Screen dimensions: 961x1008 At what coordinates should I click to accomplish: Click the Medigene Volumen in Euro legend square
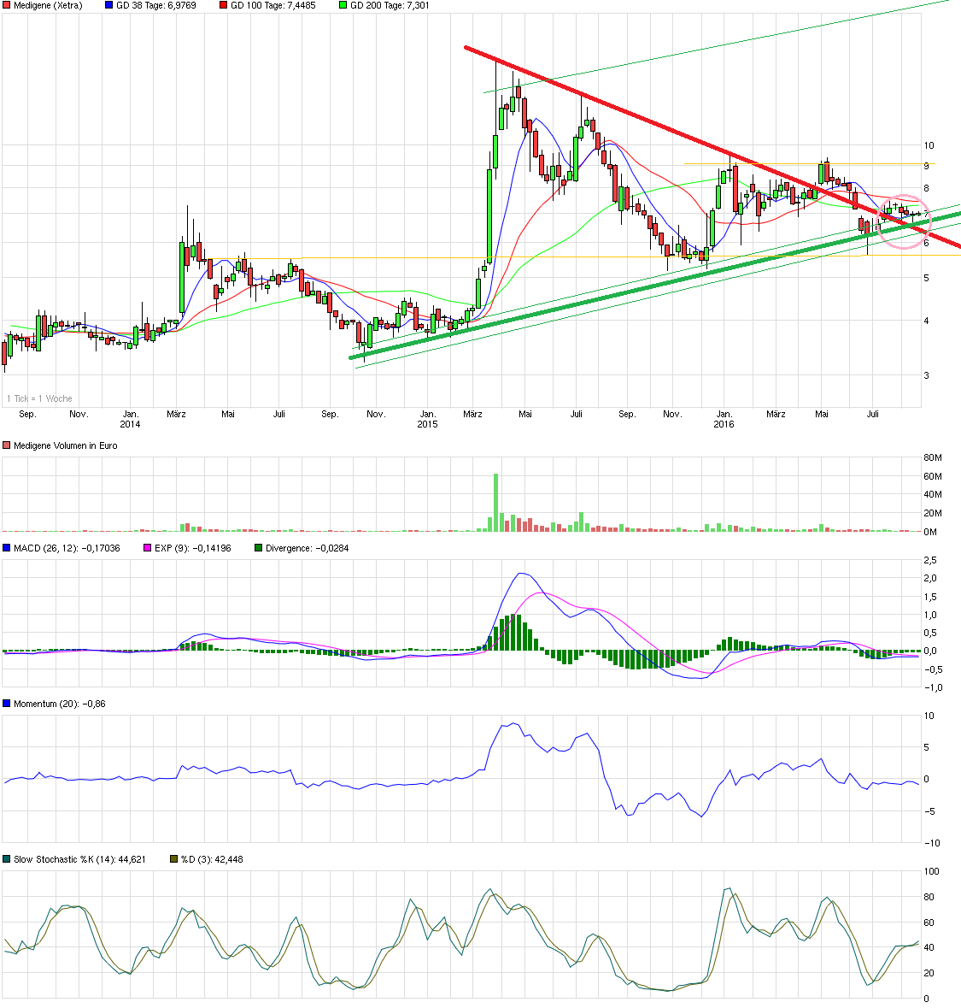point(7,445)
